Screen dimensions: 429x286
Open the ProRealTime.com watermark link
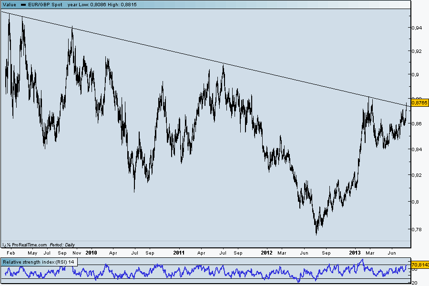tap(29, 245)
